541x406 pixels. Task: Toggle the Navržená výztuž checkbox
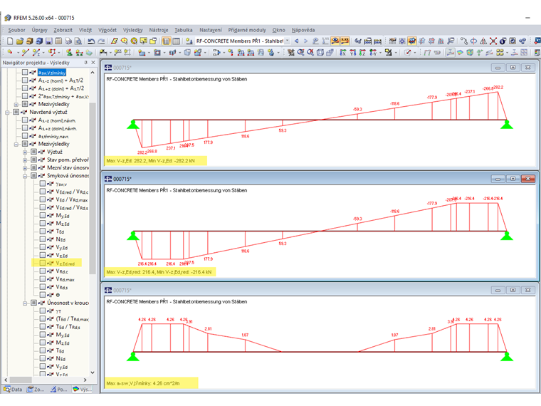[x=16, y=113]
